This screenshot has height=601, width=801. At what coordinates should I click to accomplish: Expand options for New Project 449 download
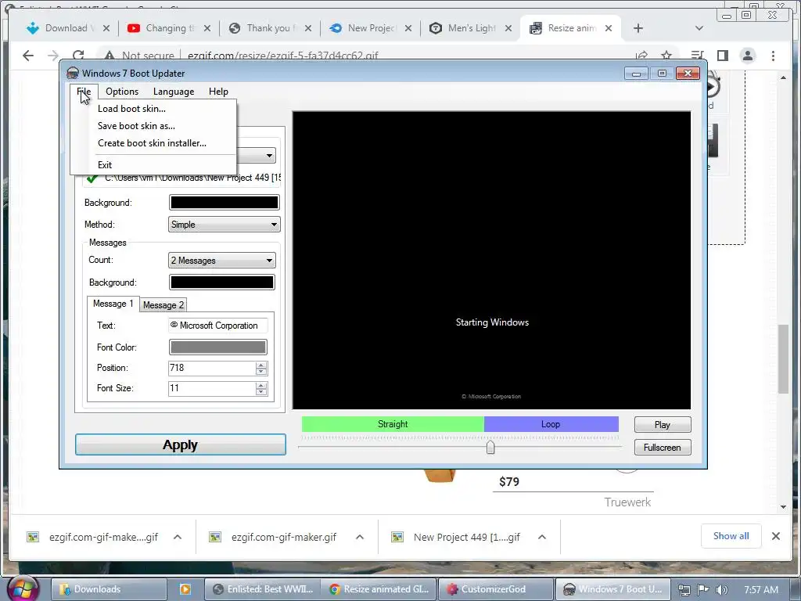point(542,537)
